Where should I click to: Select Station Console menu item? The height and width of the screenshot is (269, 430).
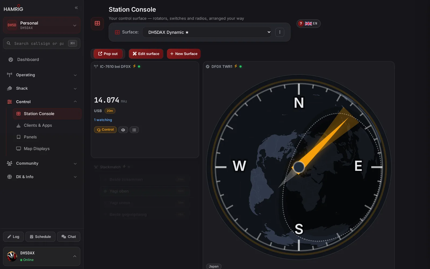[x=47, y=114]
